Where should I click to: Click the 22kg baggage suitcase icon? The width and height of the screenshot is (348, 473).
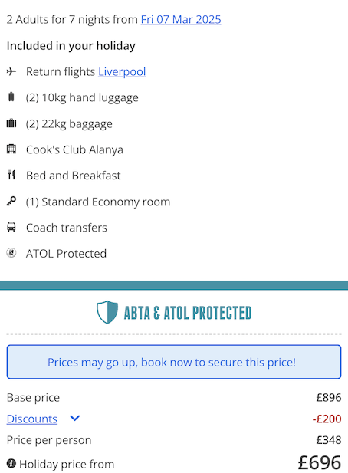[x=11, y=123]
